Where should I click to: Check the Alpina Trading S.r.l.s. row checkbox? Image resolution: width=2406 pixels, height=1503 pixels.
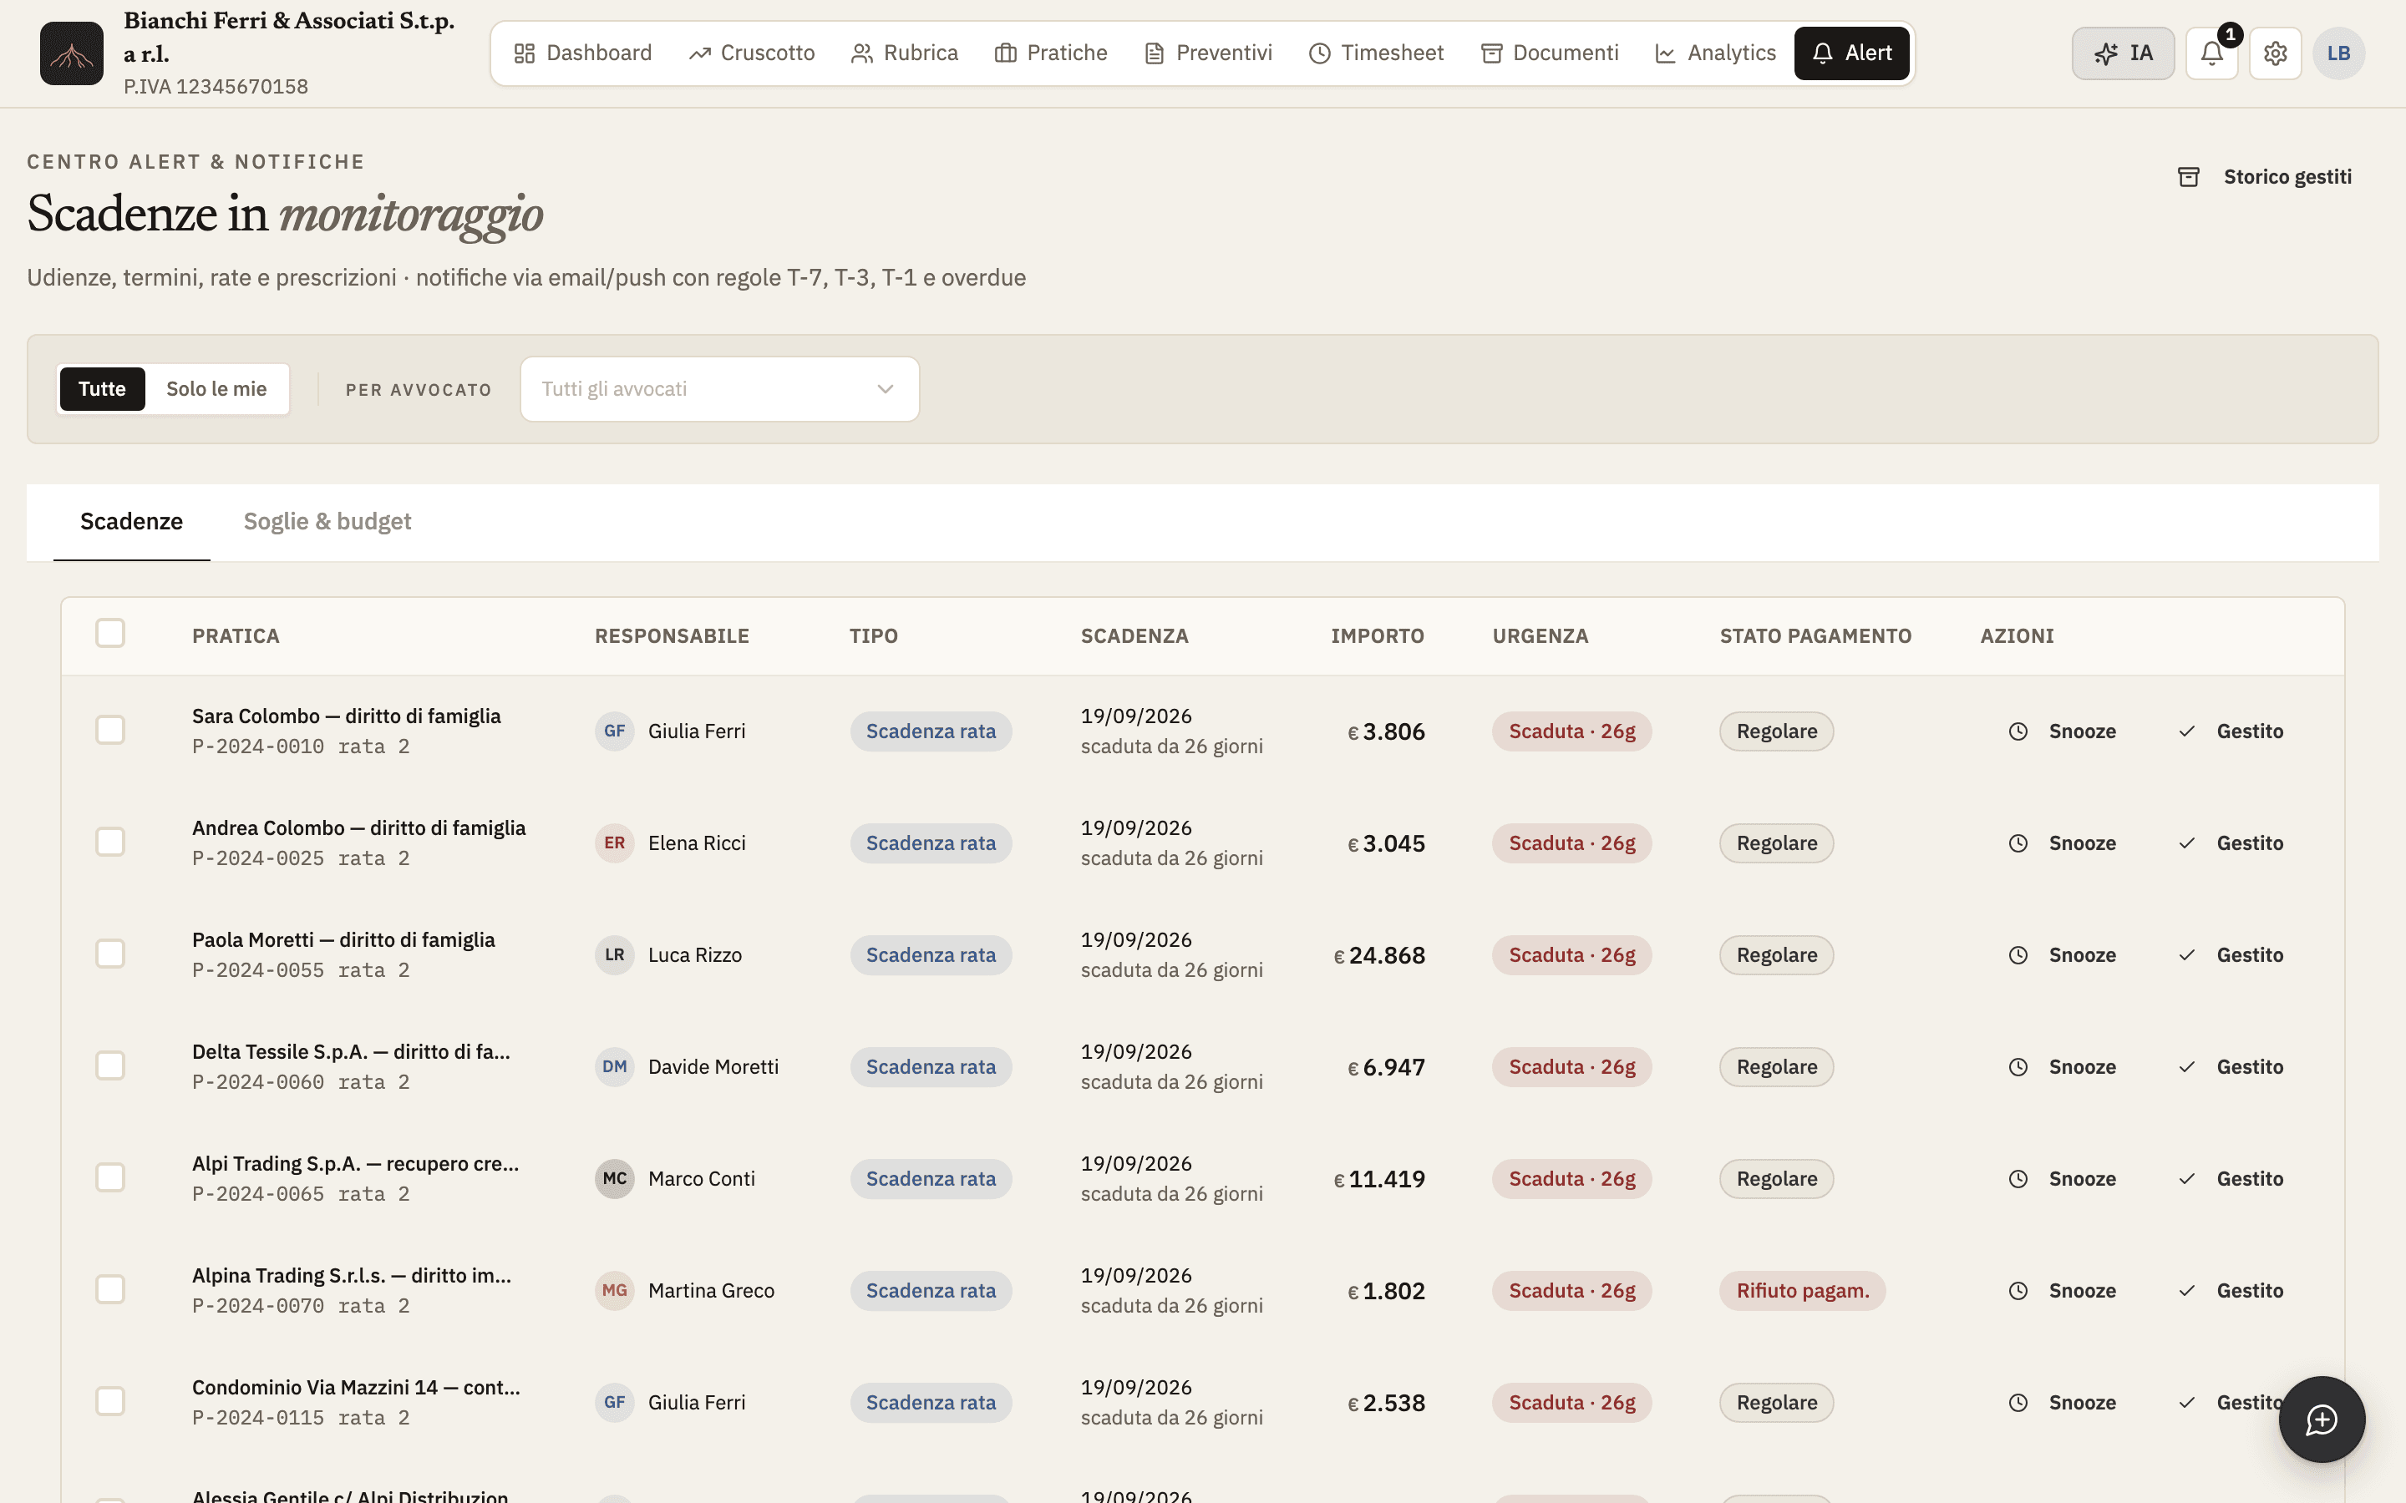[110, 1289]
